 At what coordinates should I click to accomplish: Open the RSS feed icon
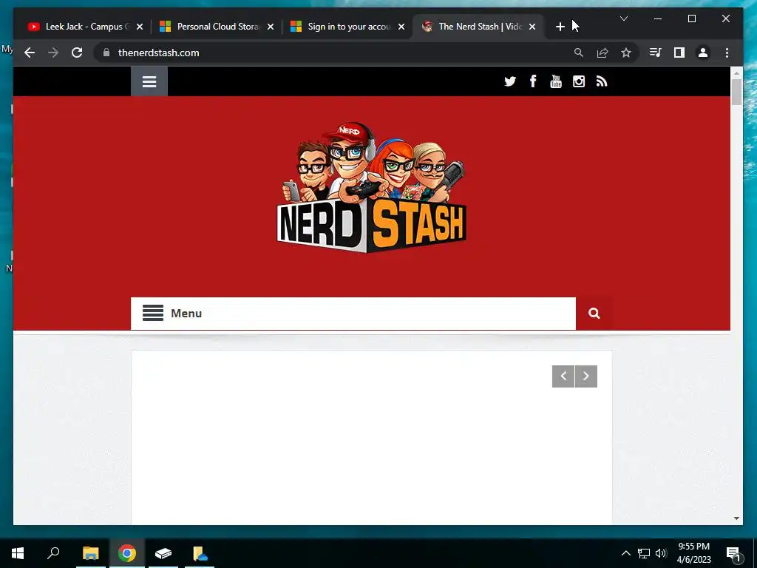(x=601, y=81)
